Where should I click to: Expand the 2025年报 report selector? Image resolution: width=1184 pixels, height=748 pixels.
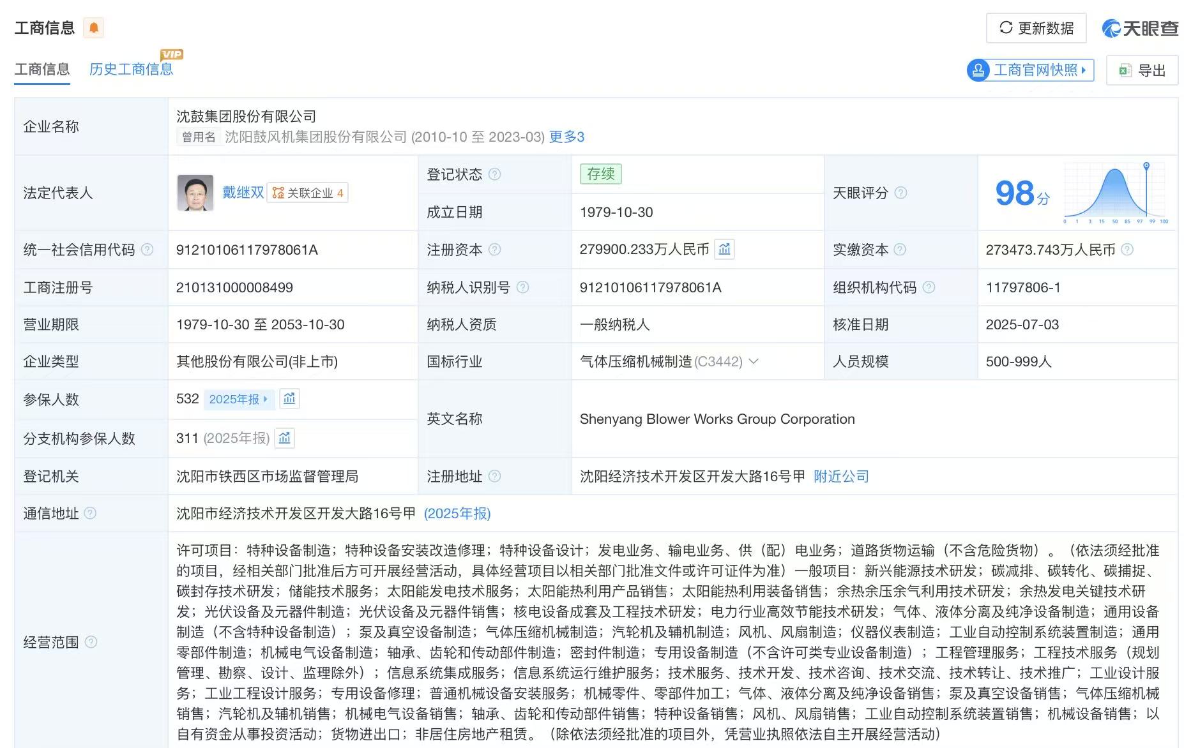(x=238, y=399)
